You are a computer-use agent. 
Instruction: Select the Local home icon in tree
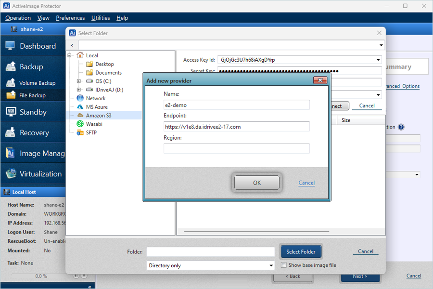(x=80, y=55)
